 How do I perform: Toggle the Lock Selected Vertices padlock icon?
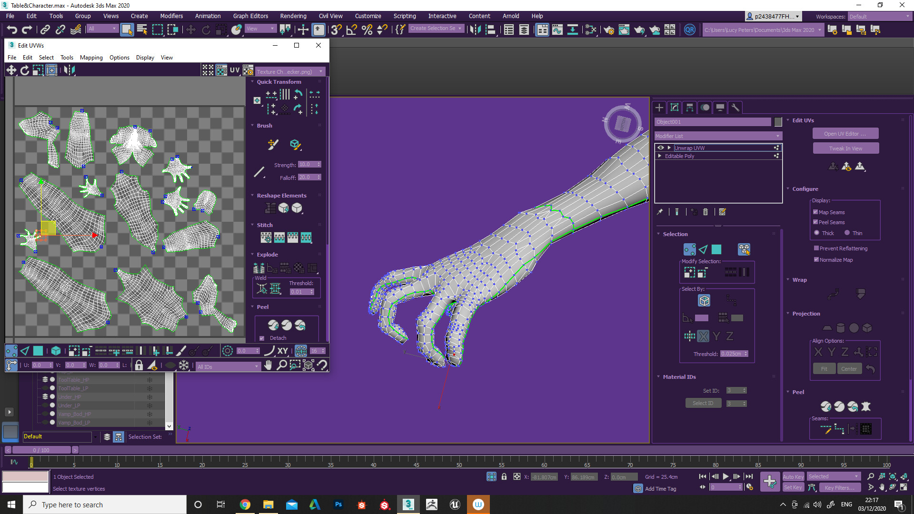point(139,366)
